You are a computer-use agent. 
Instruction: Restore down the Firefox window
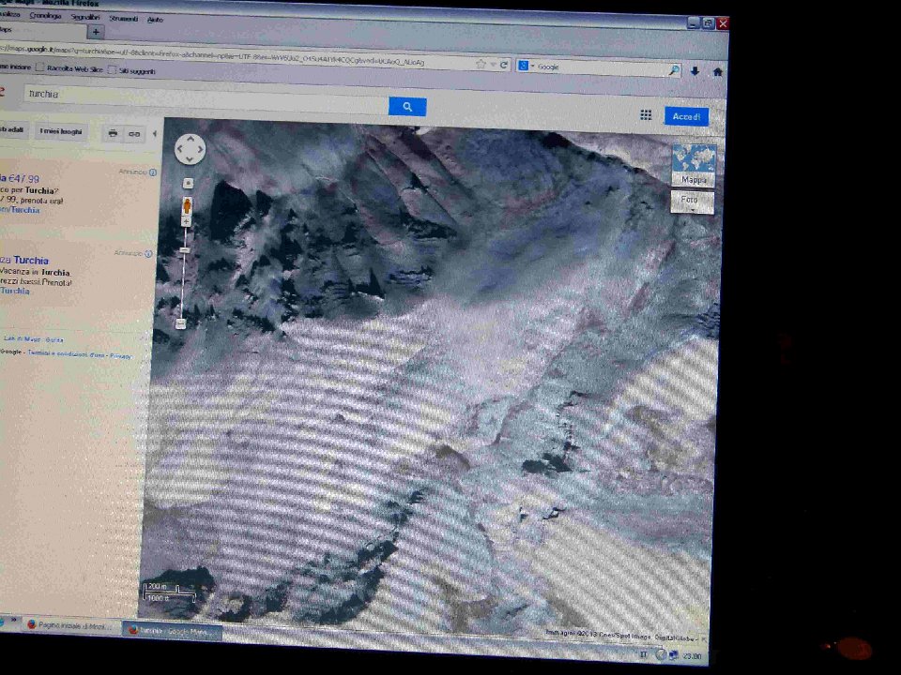(709, 22)
